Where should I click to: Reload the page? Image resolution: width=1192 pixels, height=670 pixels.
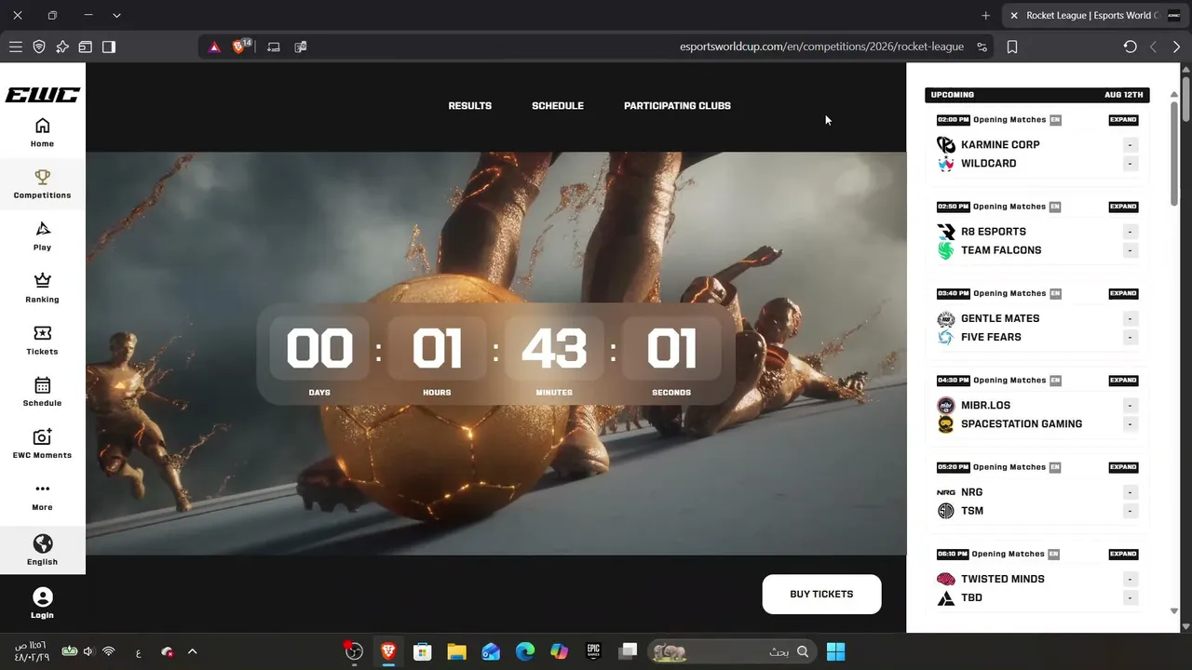tap(1130, 47)
